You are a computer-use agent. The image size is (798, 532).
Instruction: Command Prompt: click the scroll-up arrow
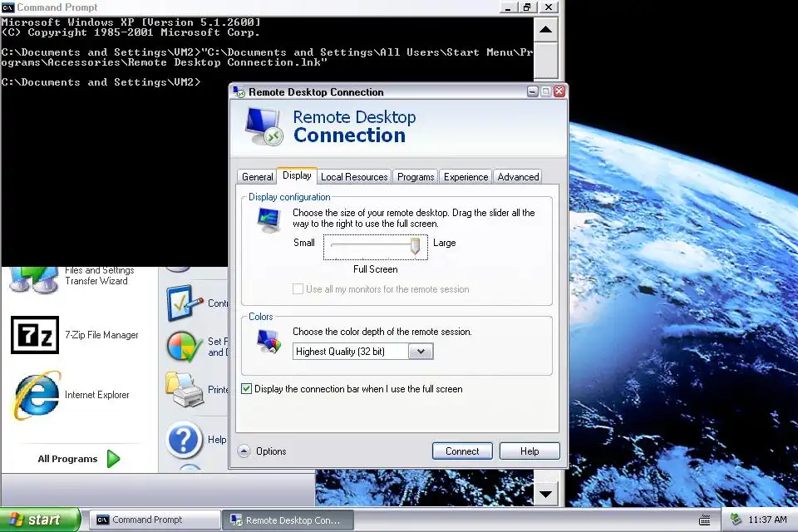point(545,30)
